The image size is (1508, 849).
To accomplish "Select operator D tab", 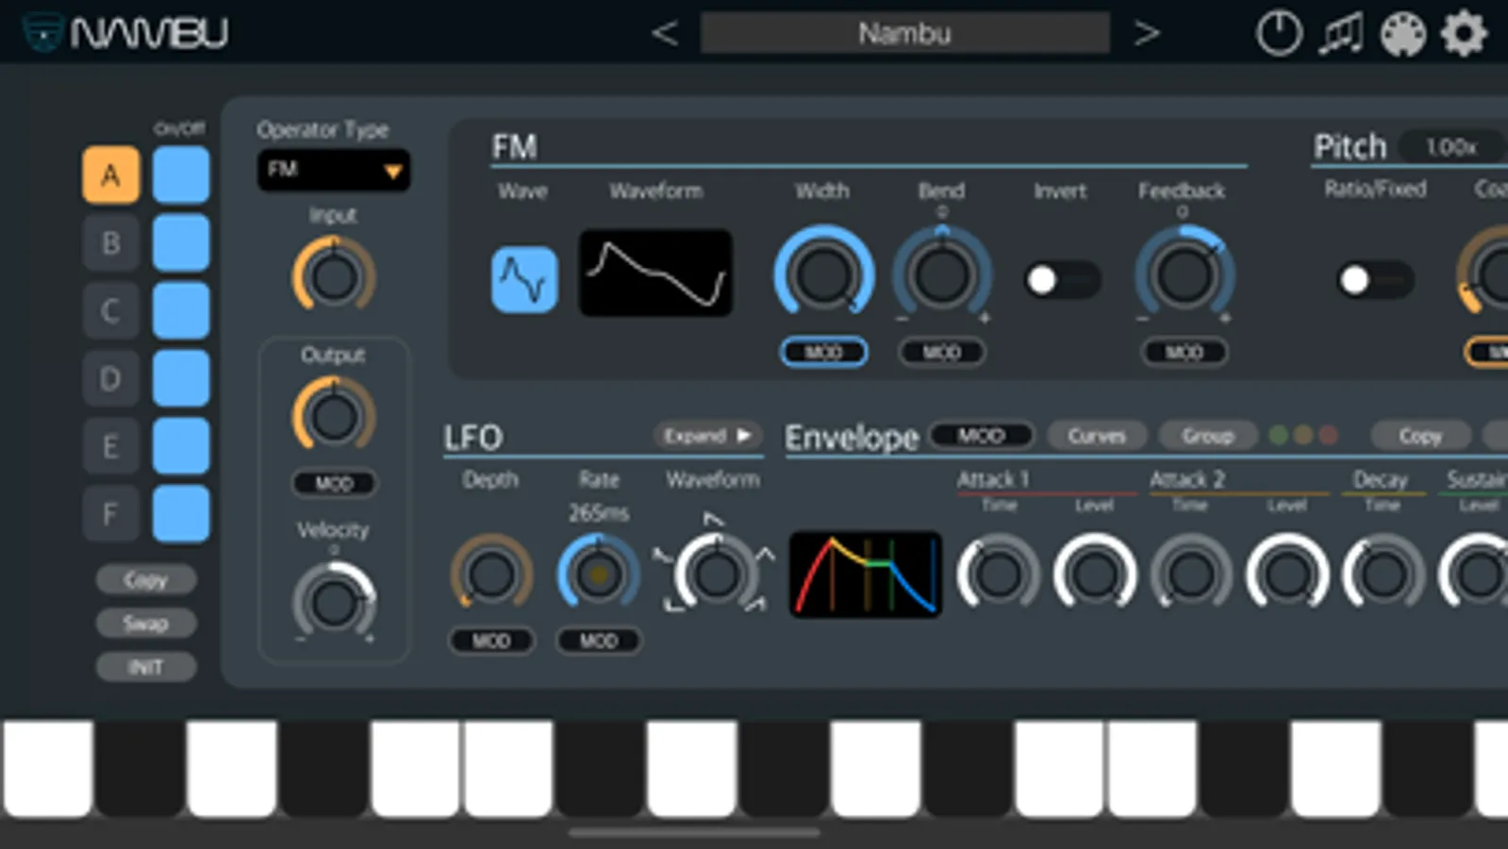I will [110, 378].
